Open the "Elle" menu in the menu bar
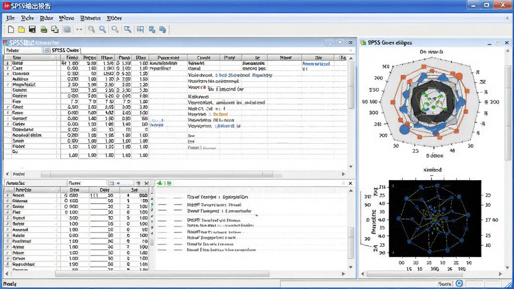 click(10, 18)
